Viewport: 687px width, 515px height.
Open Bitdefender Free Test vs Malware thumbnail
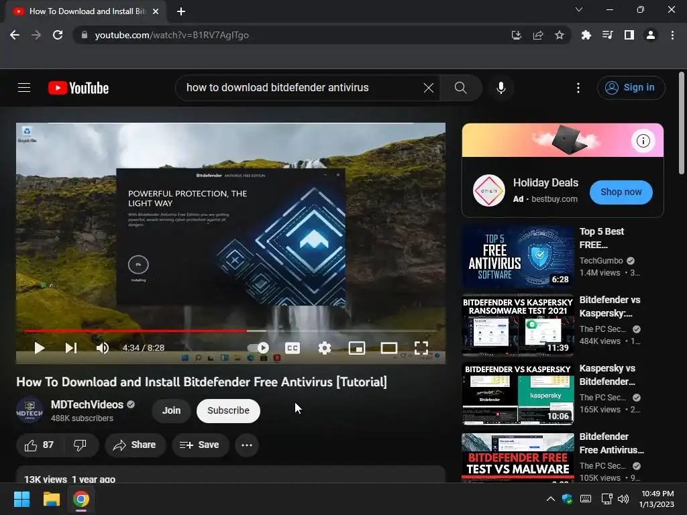tap(518, 457)
